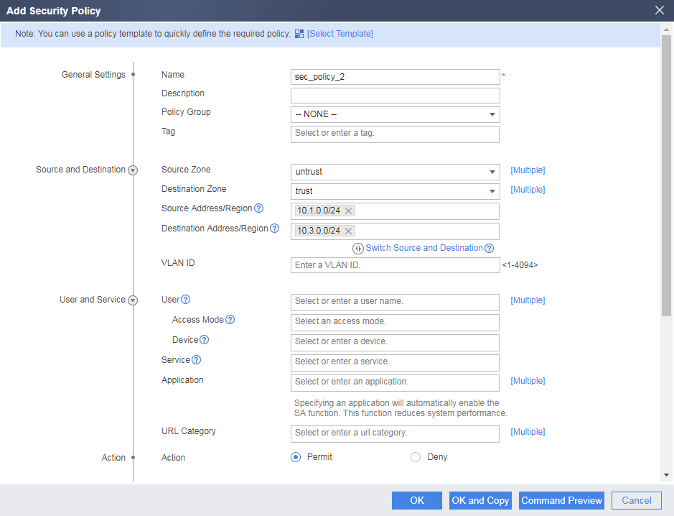The height and width of the screenshot is (516, 674).
Task: Remove the 10.1.0.0/24 source address tag
Action: 349,211
